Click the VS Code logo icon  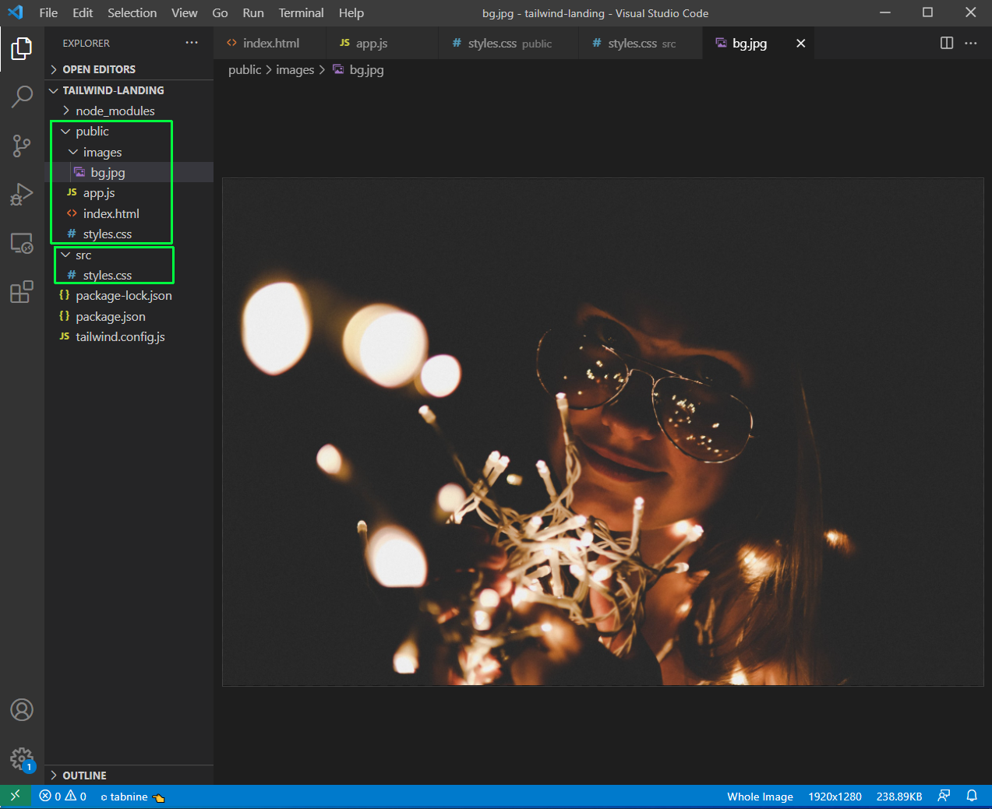tap(15, 12)
